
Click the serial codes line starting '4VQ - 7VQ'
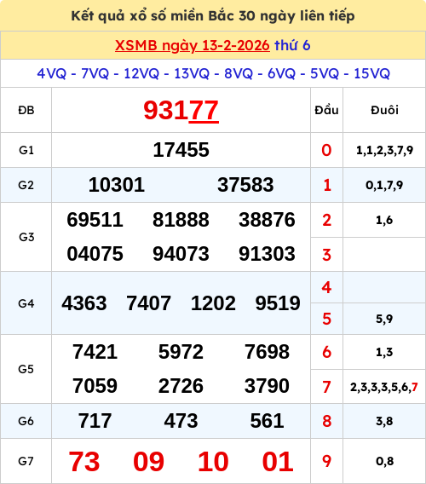coord(213,73)
